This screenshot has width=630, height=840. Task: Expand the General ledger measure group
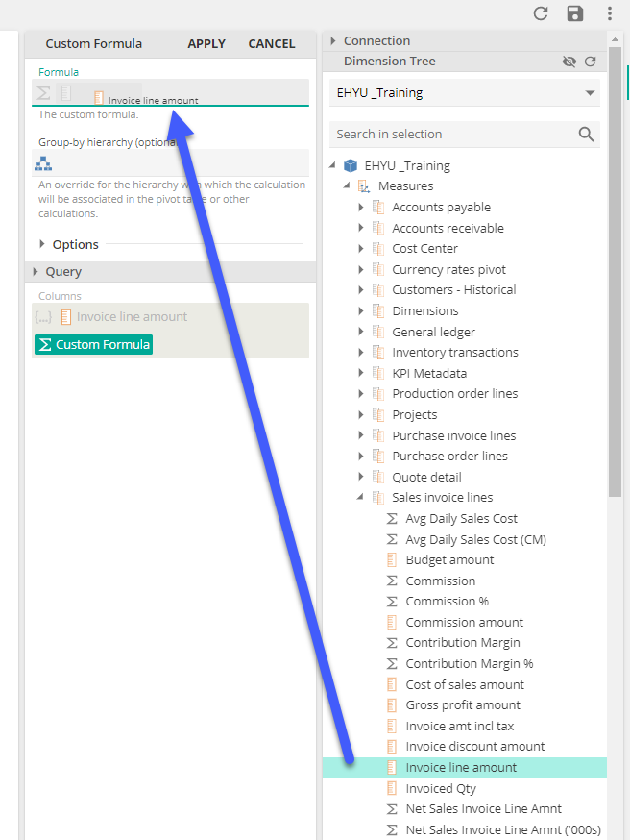pyautogui.click(x=361, y=332)
